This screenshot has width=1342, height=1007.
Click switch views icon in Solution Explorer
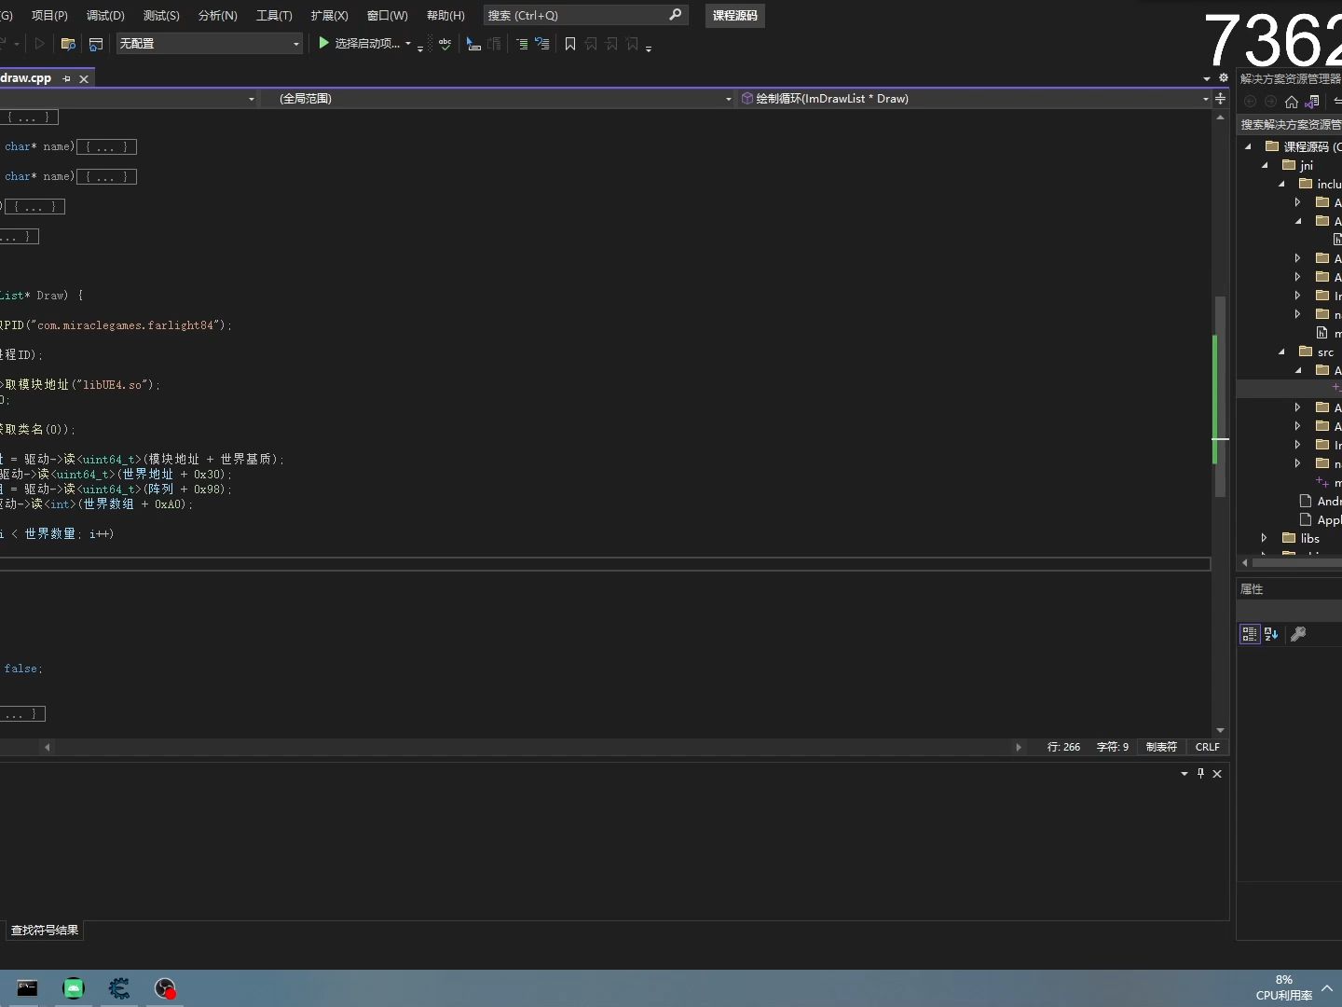click(x=1313, y=102)
